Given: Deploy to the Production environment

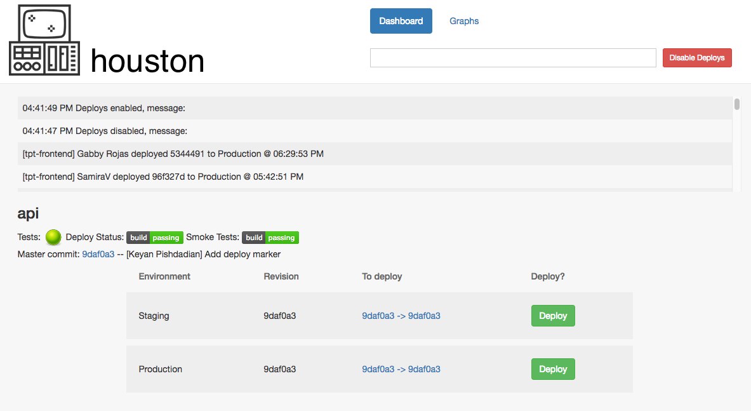Looking at the screenshot, I should coord(552,369).
